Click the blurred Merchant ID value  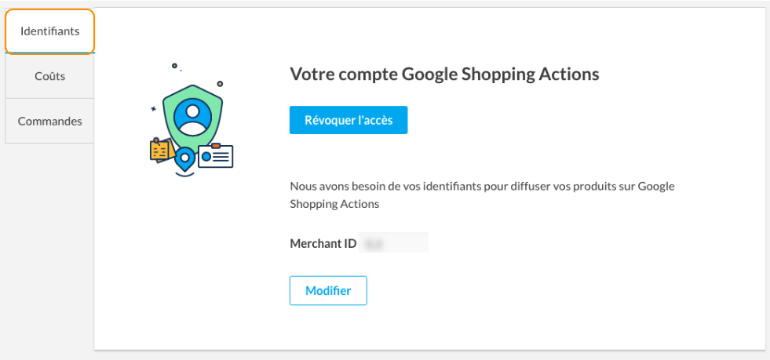point(394,243)
